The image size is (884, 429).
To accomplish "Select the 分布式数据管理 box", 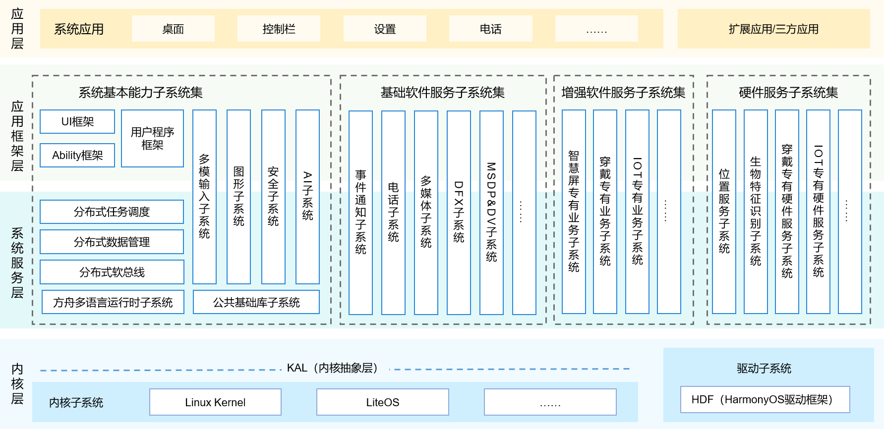I will [x=112, y=242].
